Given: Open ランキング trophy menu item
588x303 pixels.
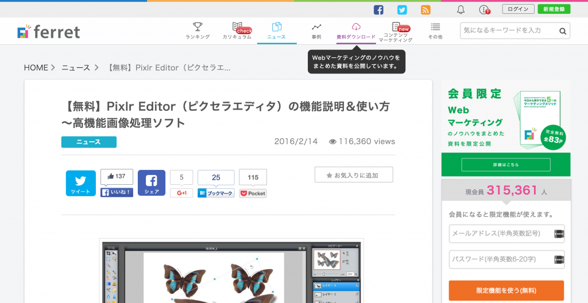Looking at the screenshot, I should point(198,31).
